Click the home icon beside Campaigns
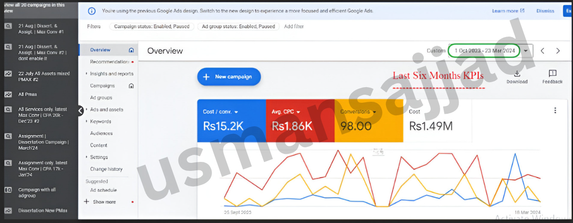Image resolution: width=573 pixels, height=223 pixels. tap(131, 86)
